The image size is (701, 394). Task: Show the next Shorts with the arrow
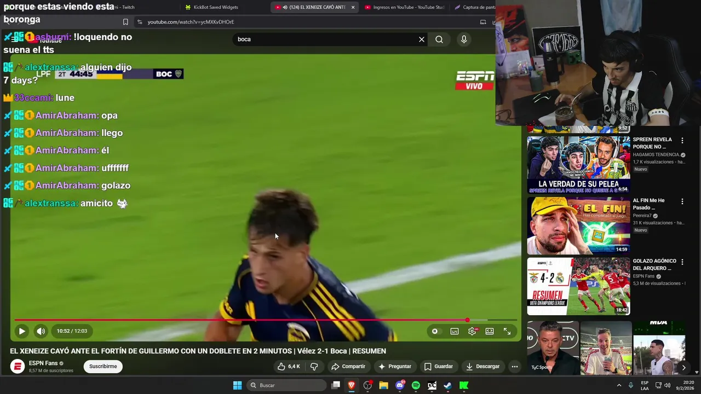(x=683, y=367)
